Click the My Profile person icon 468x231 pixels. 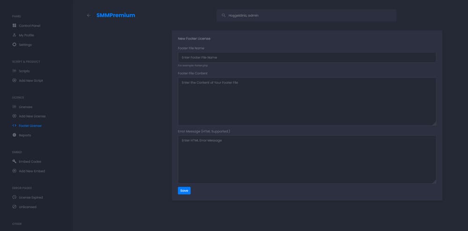[15, 35]
